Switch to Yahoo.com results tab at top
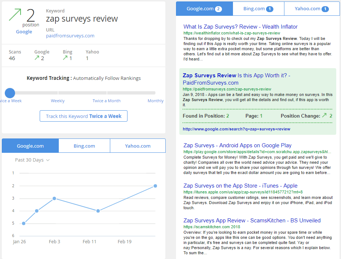 coord(312,9)
